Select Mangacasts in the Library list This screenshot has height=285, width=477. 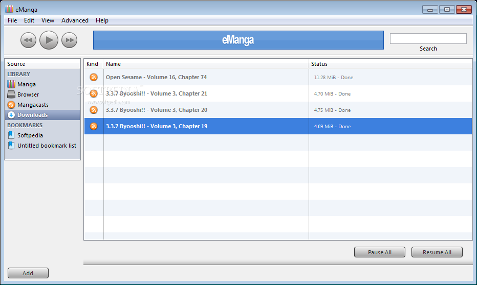42,105
